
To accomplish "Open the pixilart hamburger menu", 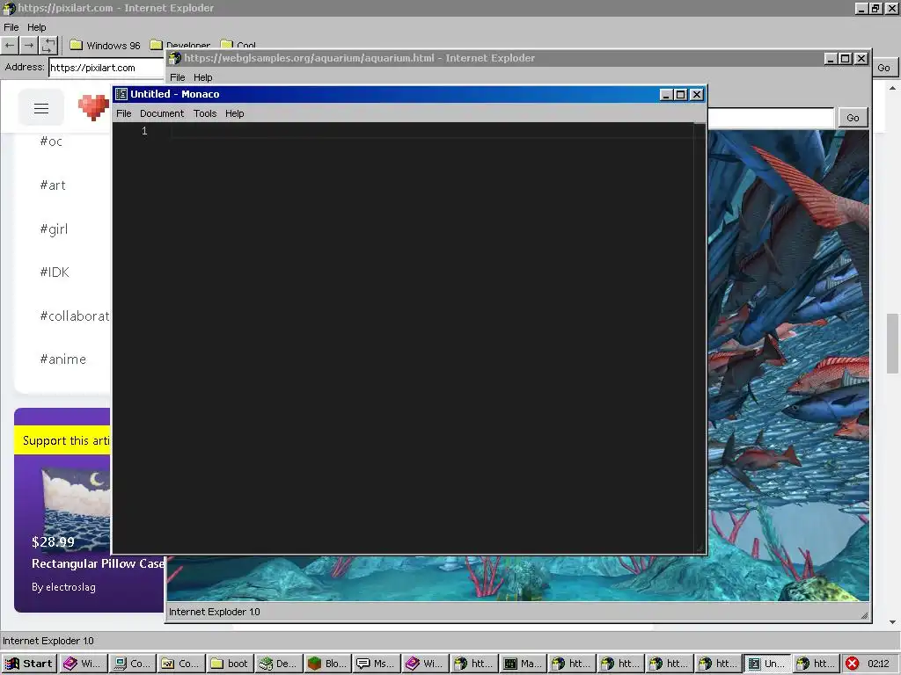I will (x=40, y=108).
